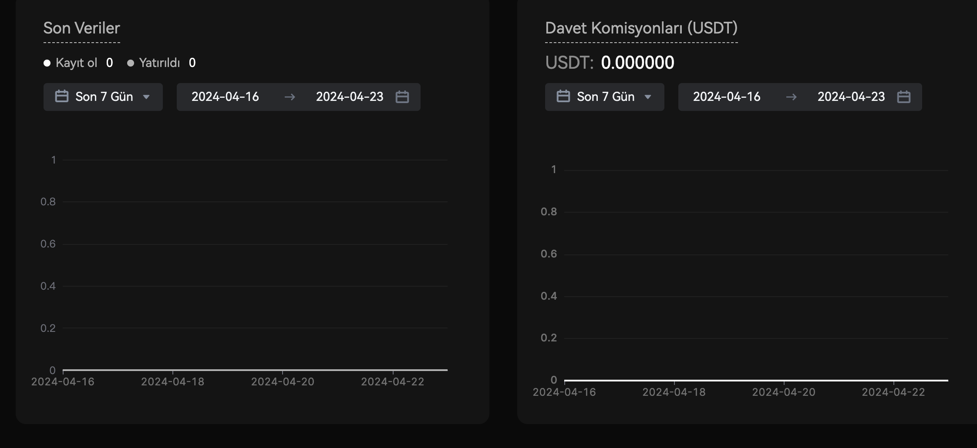
Task: Expand the Davet Komisyonları period dropdown arrow
Action: pos(648,97)
